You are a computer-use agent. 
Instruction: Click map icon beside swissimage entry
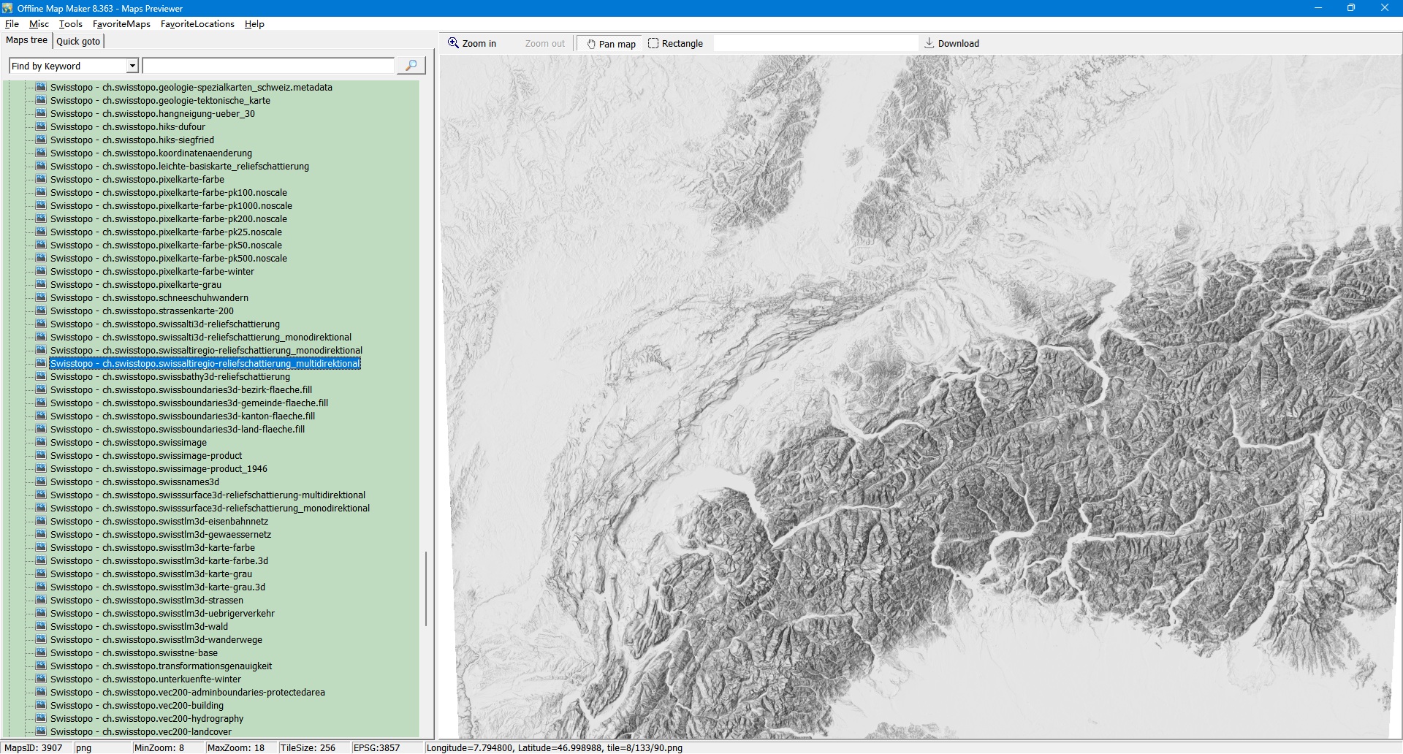(41, 442)
